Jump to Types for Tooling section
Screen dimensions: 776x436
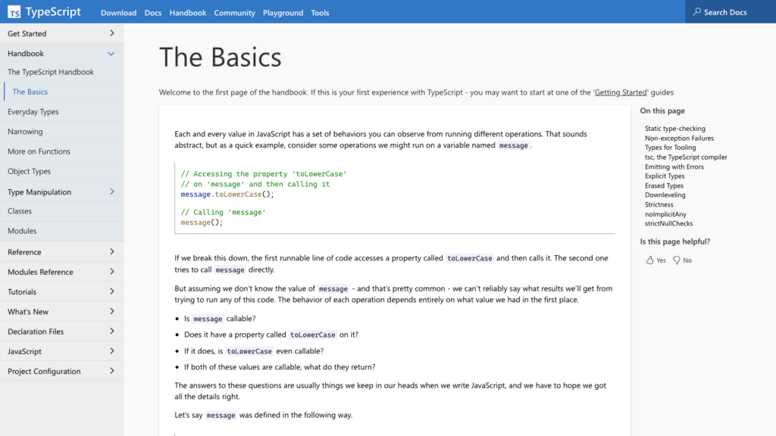[x=670, y=148]
